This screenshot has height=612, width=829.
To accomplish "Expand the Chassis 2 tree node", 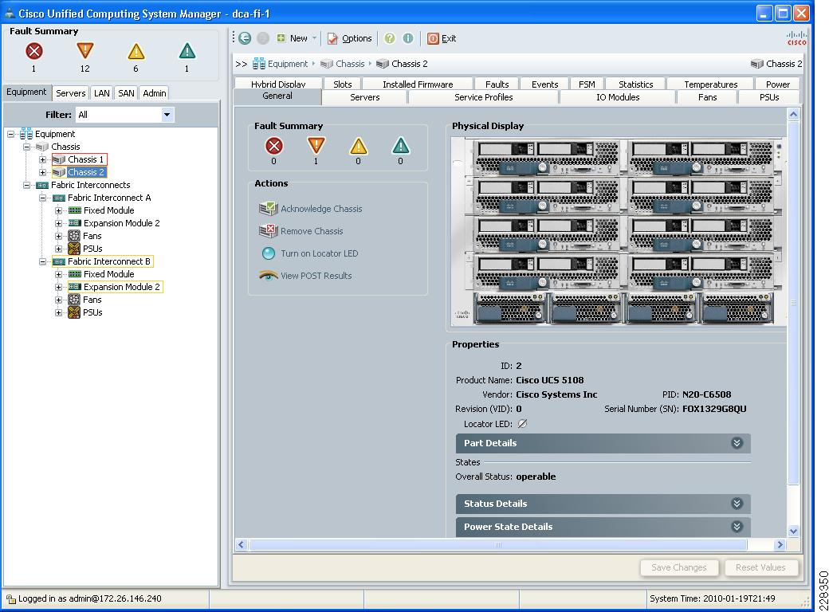I will click(43, 172).
